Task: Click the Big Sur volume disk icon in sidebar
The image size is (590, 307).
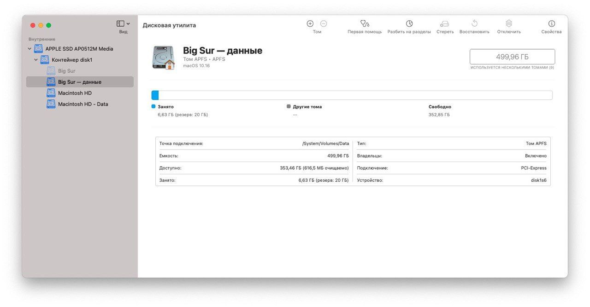Action: tap(51, 71)
